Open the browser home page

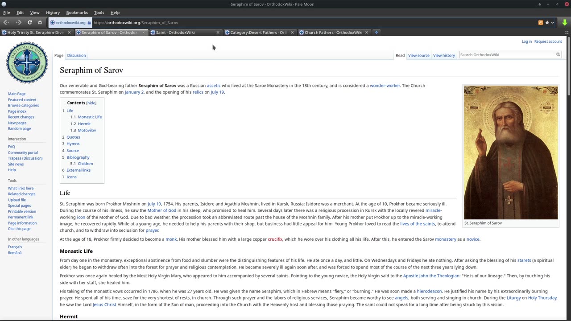(x=40, y=22)
